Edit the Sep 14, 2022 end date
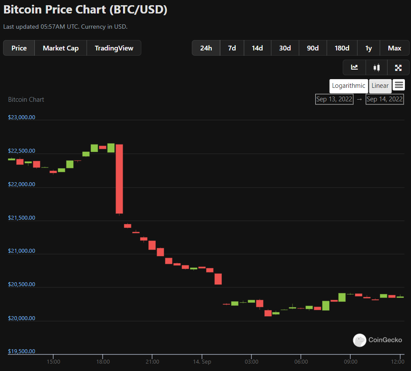This screenshot has width=411, height=371. coord(384,99)
